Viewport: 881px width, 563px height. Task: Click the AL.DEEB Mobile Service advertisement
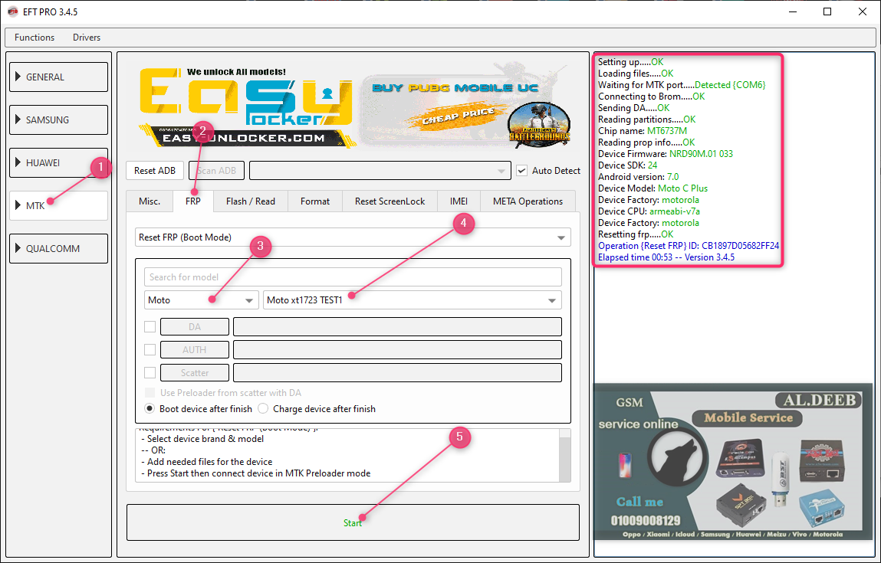733,462
